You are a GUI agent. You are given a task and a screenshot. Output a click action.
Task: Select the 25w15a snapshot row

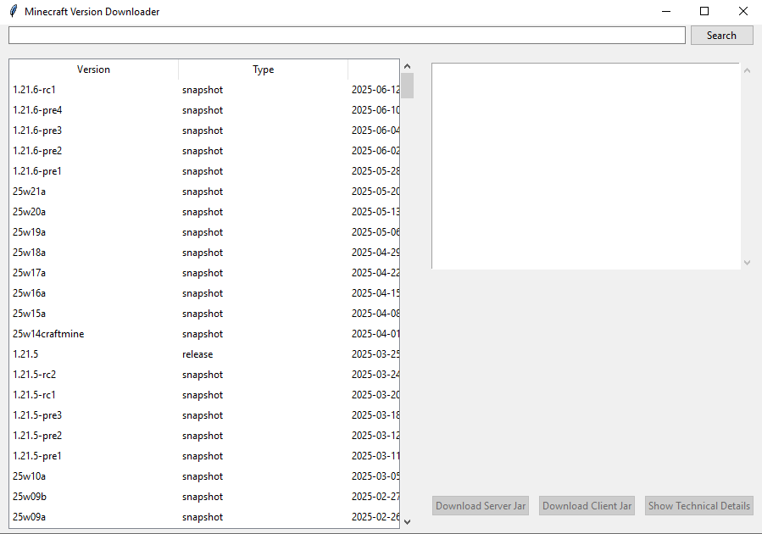[x=204, y=314]
